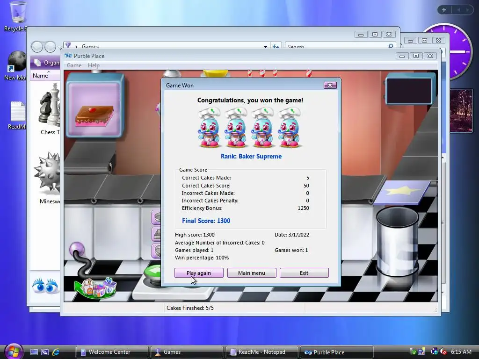Click the second Purble baker figure
Image resolution: width=479 pixels, height=359 pixels.
tap(236, 127)
